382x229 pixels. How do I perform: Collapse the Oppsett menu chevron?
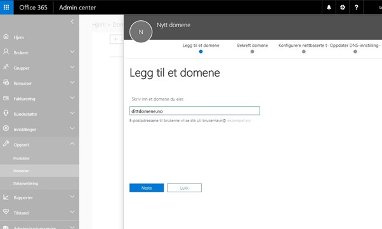pos(72,144)
